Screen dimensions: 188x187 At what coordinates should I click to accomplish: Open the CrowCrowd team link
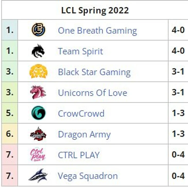coord(81,114)
